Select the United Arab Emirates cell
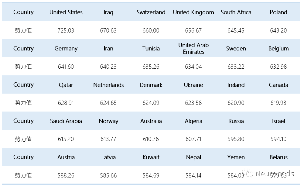The image size is (304, 186). coord(193,49)
